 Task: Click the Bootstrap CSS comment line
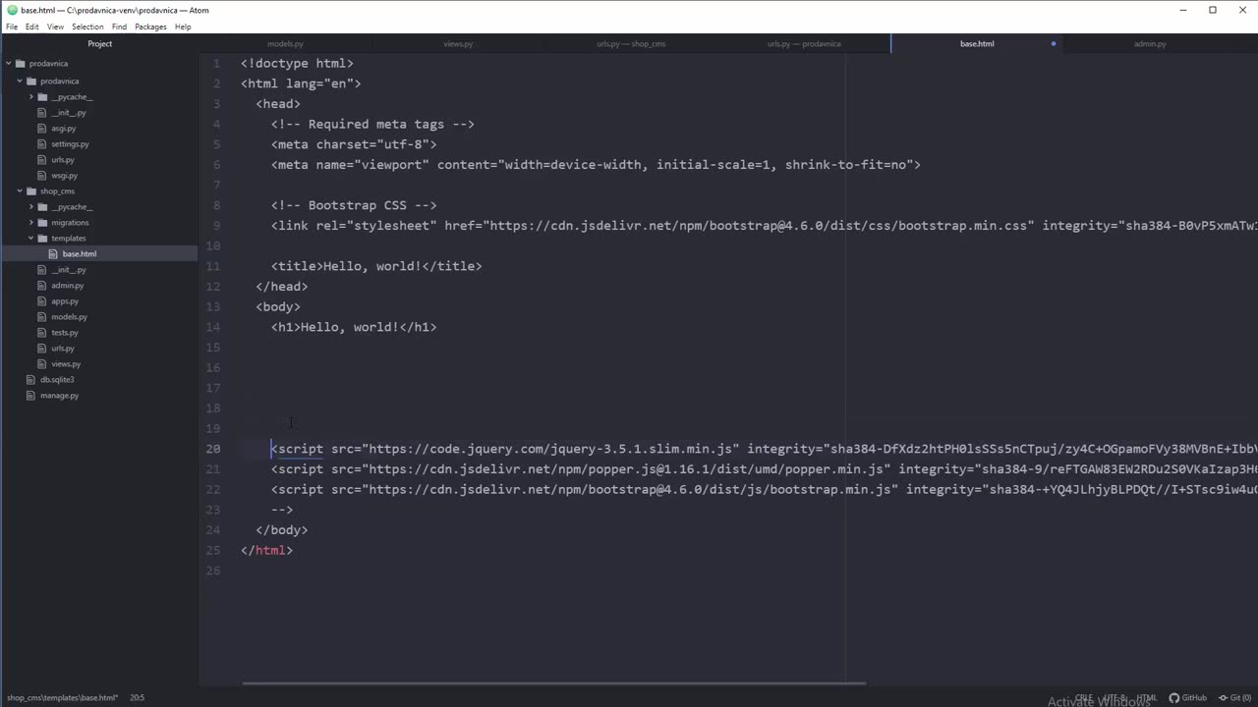354,205
